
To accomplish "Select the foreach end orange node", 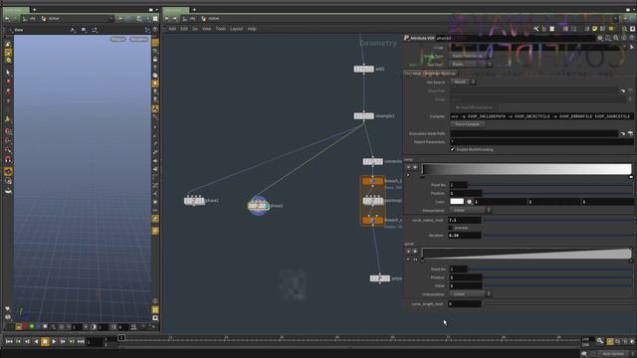I will point(372,220).
